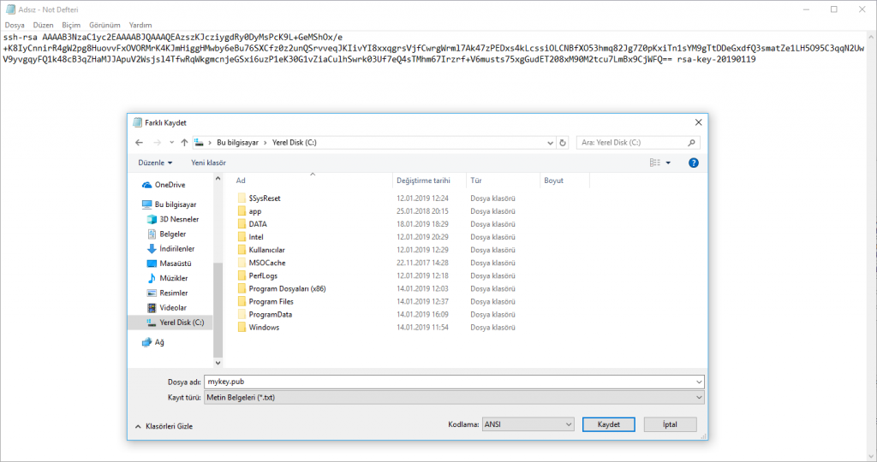Viewport: 877px width, 462px height.
Task: Open the Dosya menu in Not Defteri
Action: pyautogui.click(x=15, y=25)
